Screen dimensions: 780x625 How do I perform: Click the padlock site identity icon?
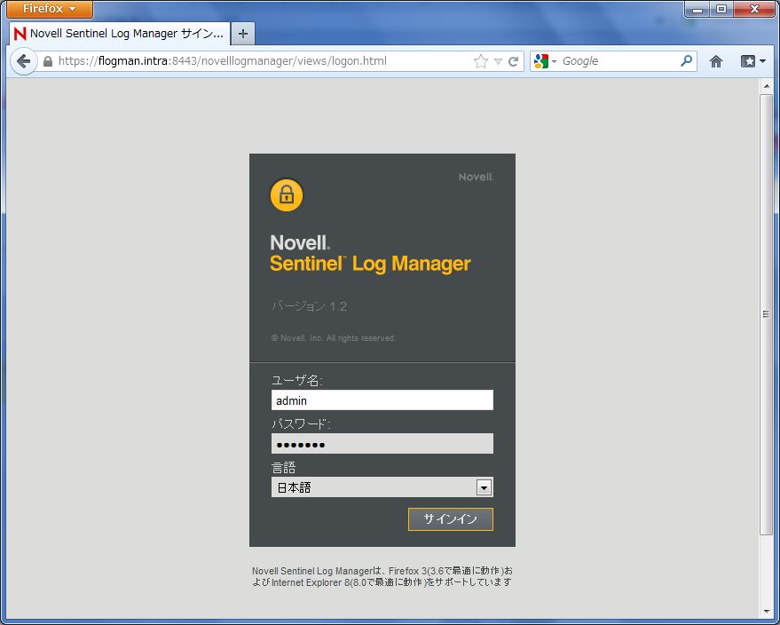(x=48, y=61)
